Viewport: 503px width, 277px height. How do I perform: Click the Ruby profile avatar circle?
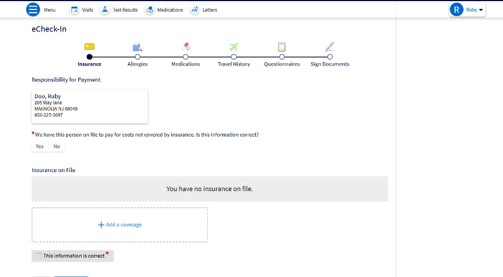(x=456, y=9)
